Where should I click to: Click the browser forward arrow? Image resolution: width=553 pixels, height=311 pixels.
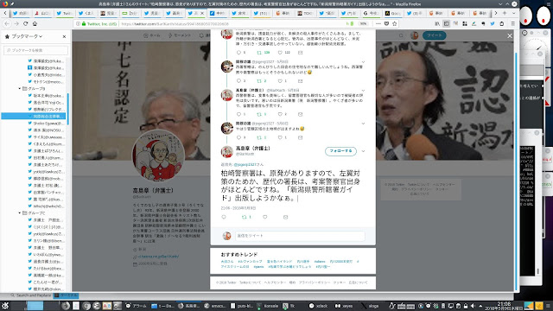pyautogui.click(x=16, y=23)
